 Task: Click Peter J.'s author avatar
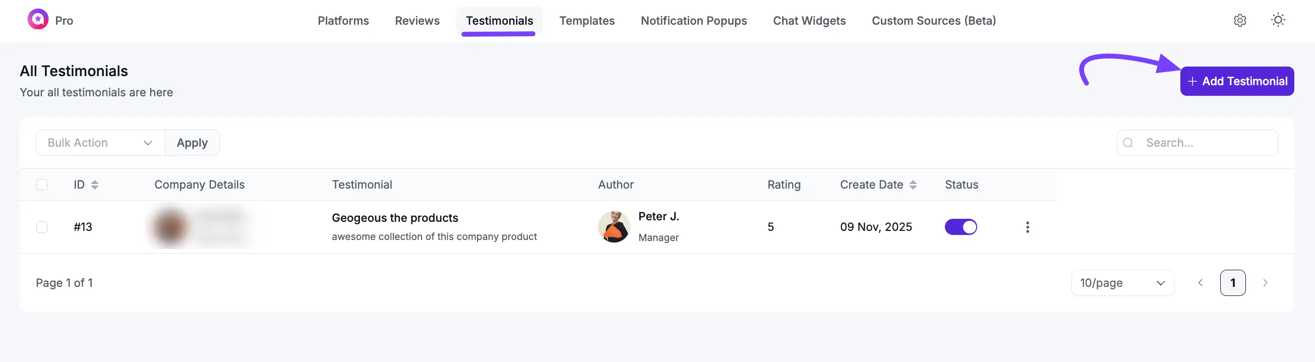613,227
